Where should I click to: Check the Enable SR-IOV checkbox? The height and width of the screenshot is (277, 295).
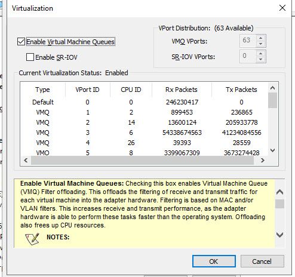(x=30, y=57)
